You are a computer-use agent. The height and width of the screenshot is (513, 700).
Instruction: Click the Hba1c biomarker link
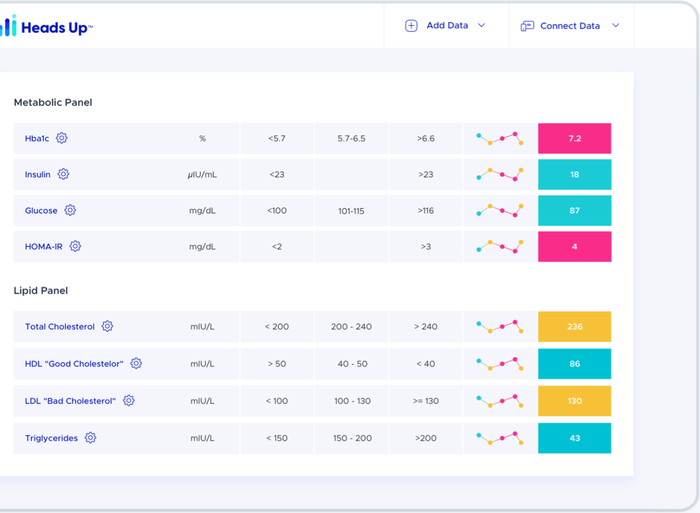point(37,139)
